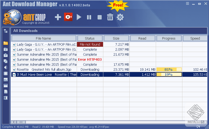Select Lady Gaga G.U.Y. Film.a17 file

[x=47, y=44]
